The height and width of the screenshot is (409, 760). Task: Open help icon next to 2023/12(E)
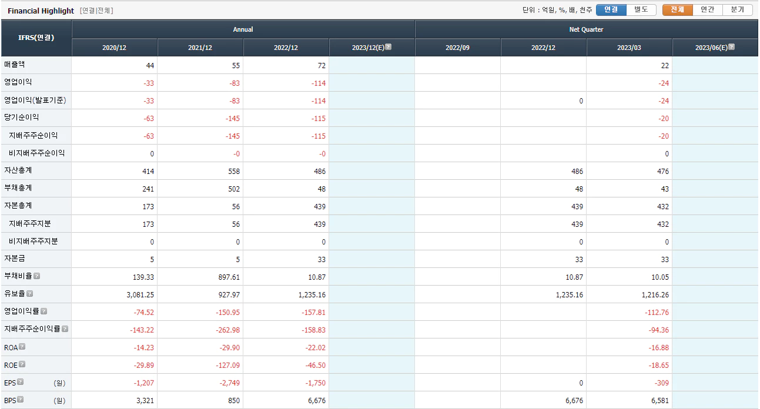[388, 47]
